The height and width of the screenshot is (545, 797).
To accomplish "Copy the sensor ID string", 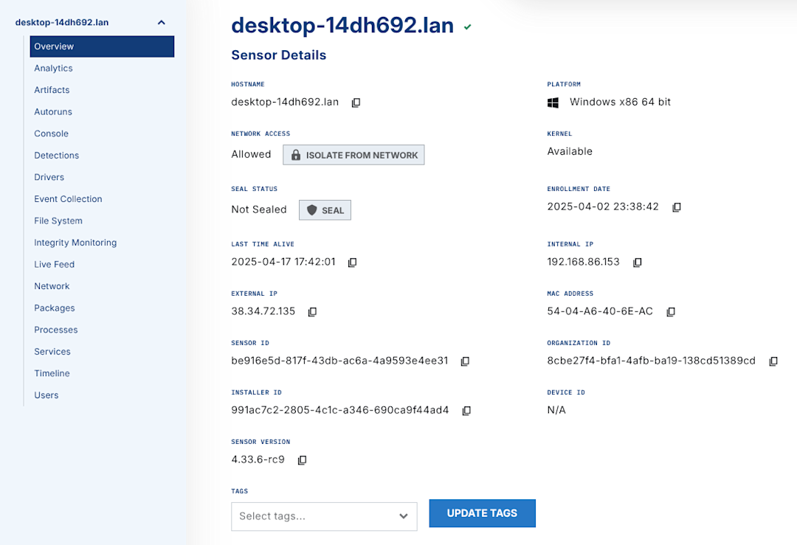I will pos(466,361).
